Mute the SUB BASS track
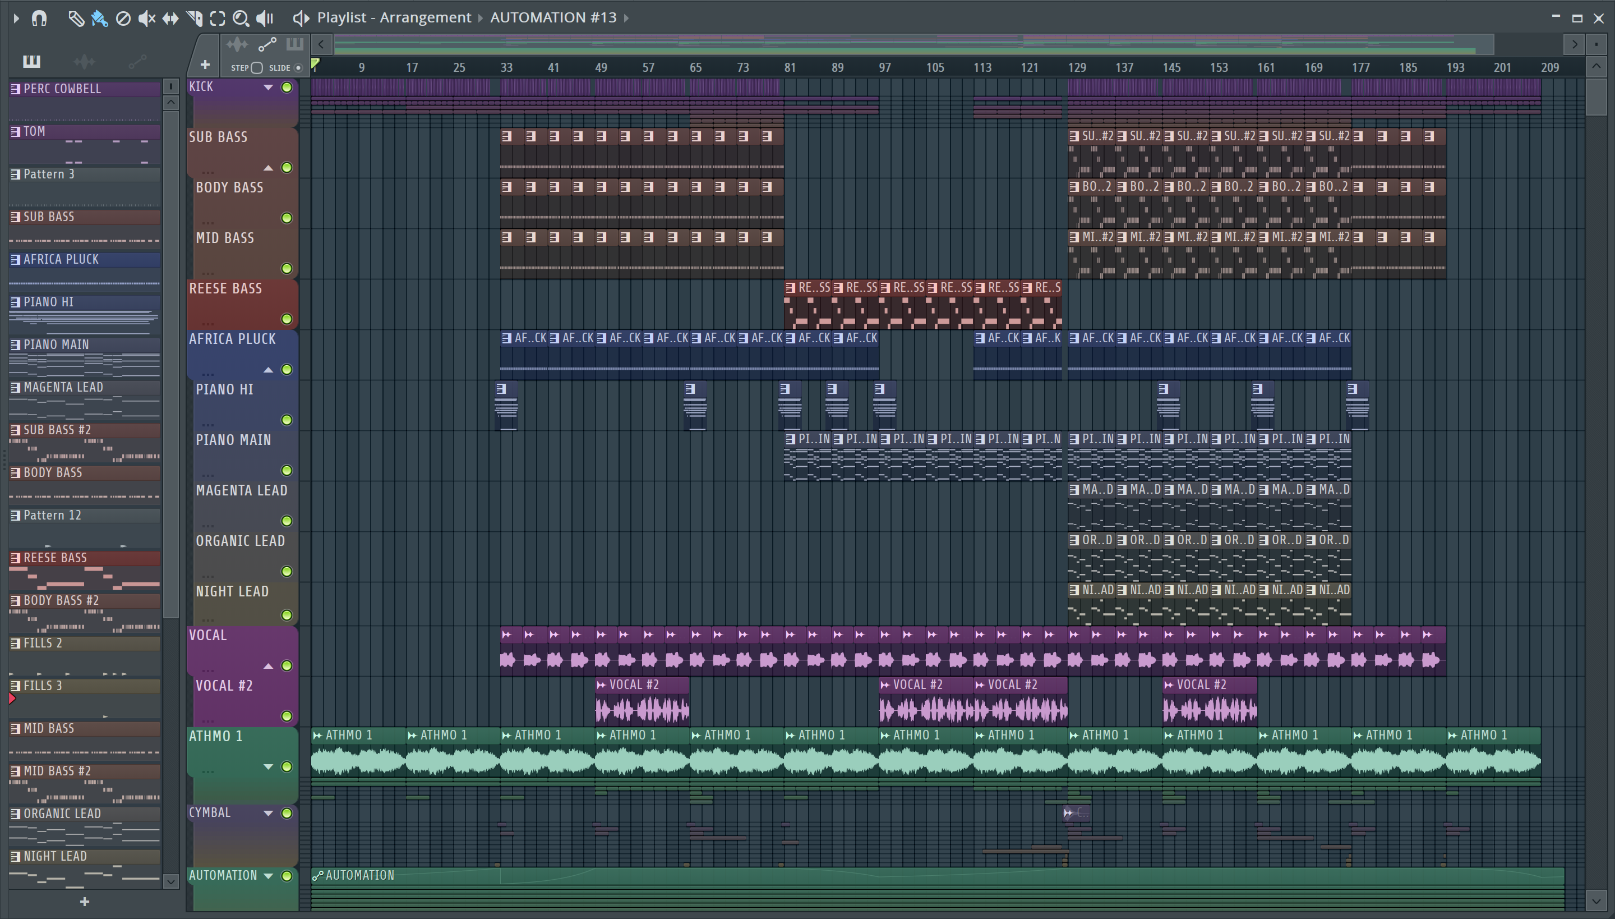This screenshot has height=919, width=1615. [287, 167]
